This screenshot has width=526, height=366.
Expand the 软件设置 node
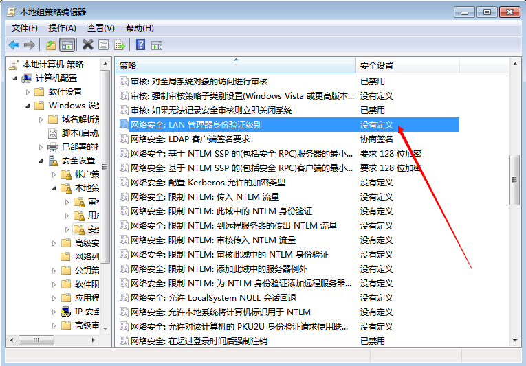[x=28, y=92]
